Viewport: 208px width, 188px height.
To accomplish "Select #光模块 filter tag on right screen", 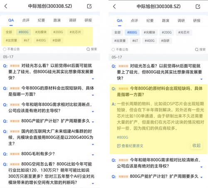I will pyautogui.click(x=149, y=32).
